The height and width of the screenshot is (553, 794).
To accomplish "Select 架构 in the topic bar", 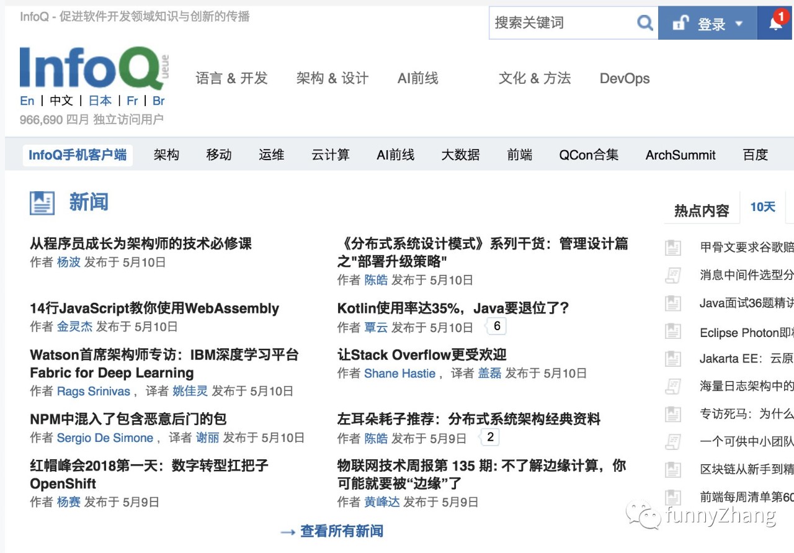I will (166, 155).
